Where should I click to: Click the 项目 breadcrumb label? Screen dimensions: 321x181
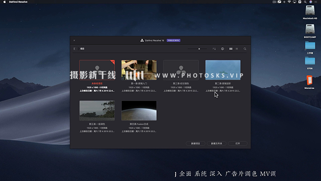[x=82, y=49]
